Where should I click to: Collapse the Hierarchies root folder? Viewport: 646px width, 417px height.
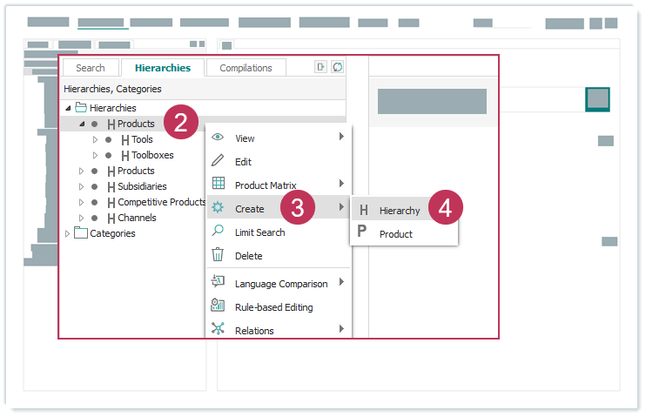(x=68, y=108)
